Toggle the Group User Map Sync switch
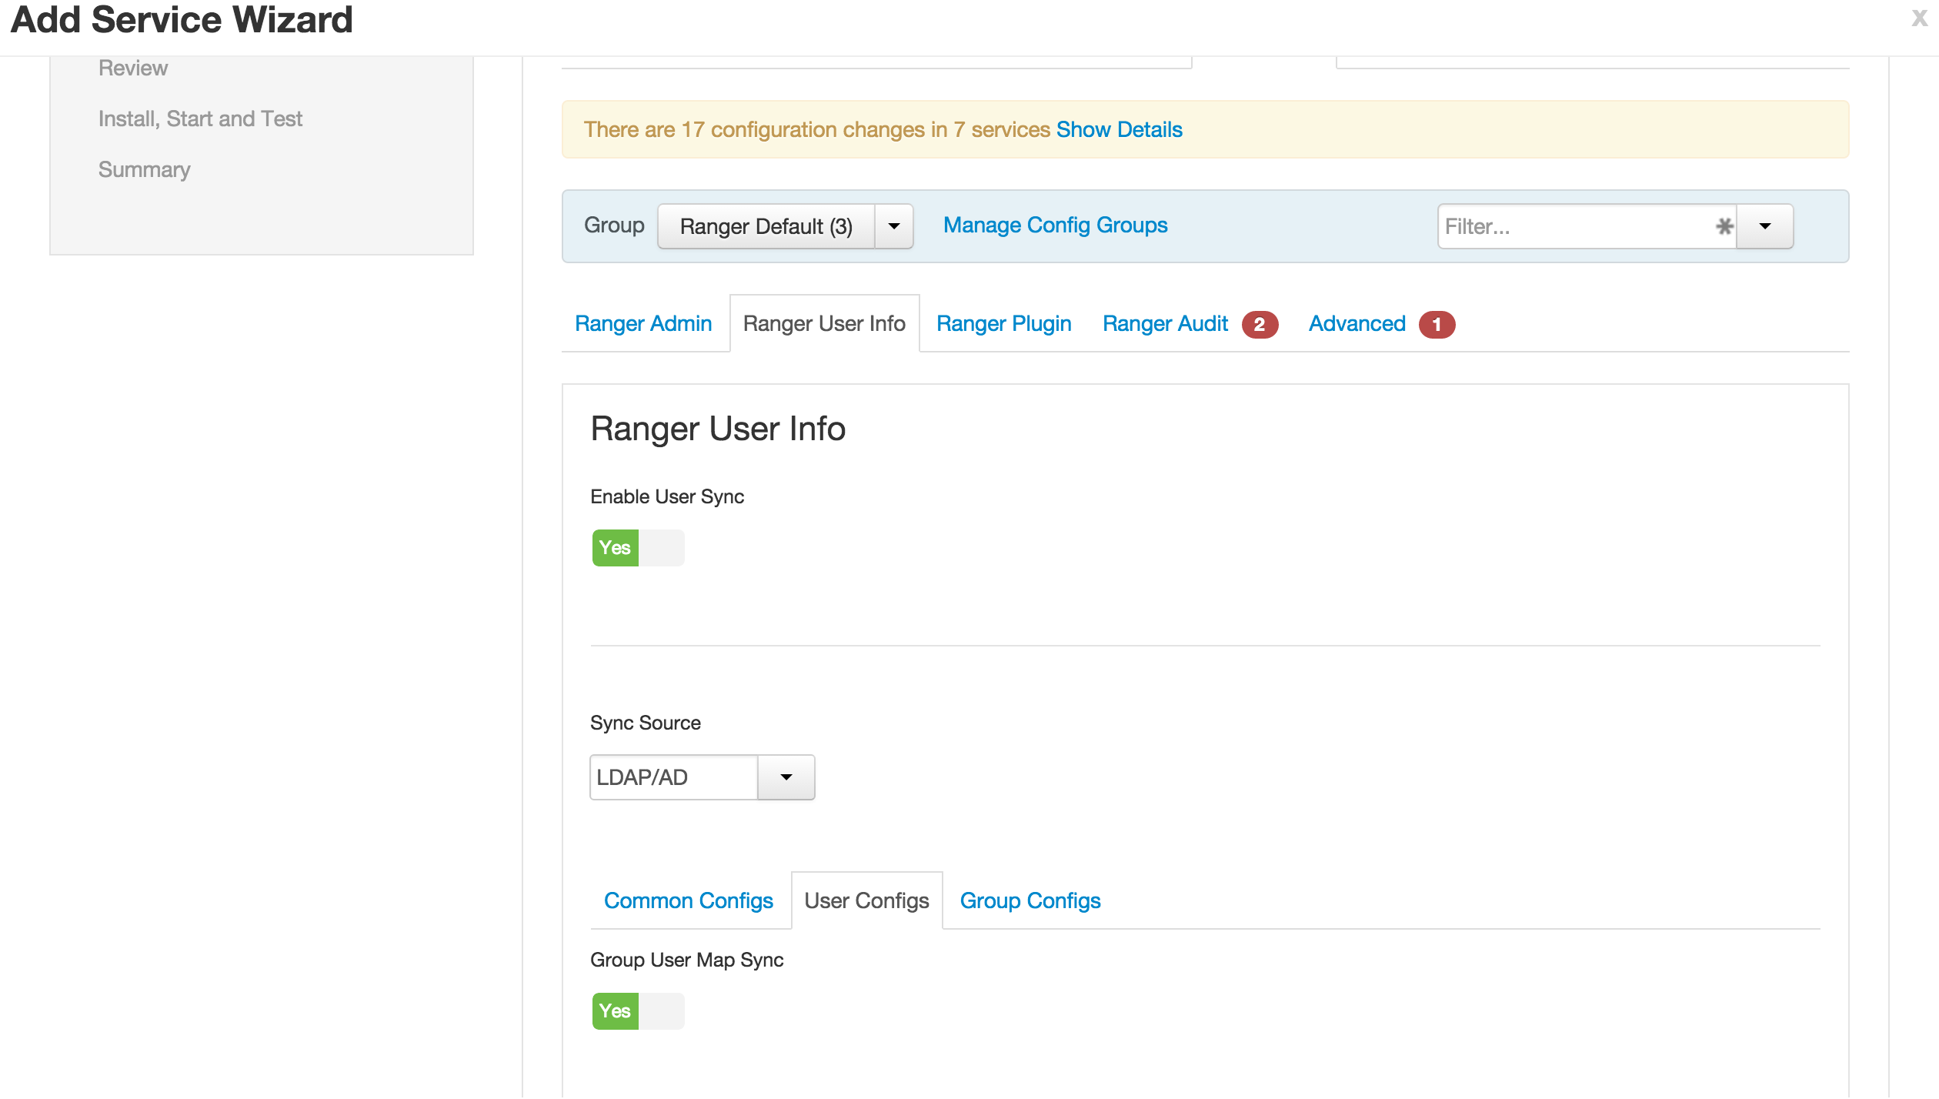The image size is (1939, 1099). tap(638, 1011)
